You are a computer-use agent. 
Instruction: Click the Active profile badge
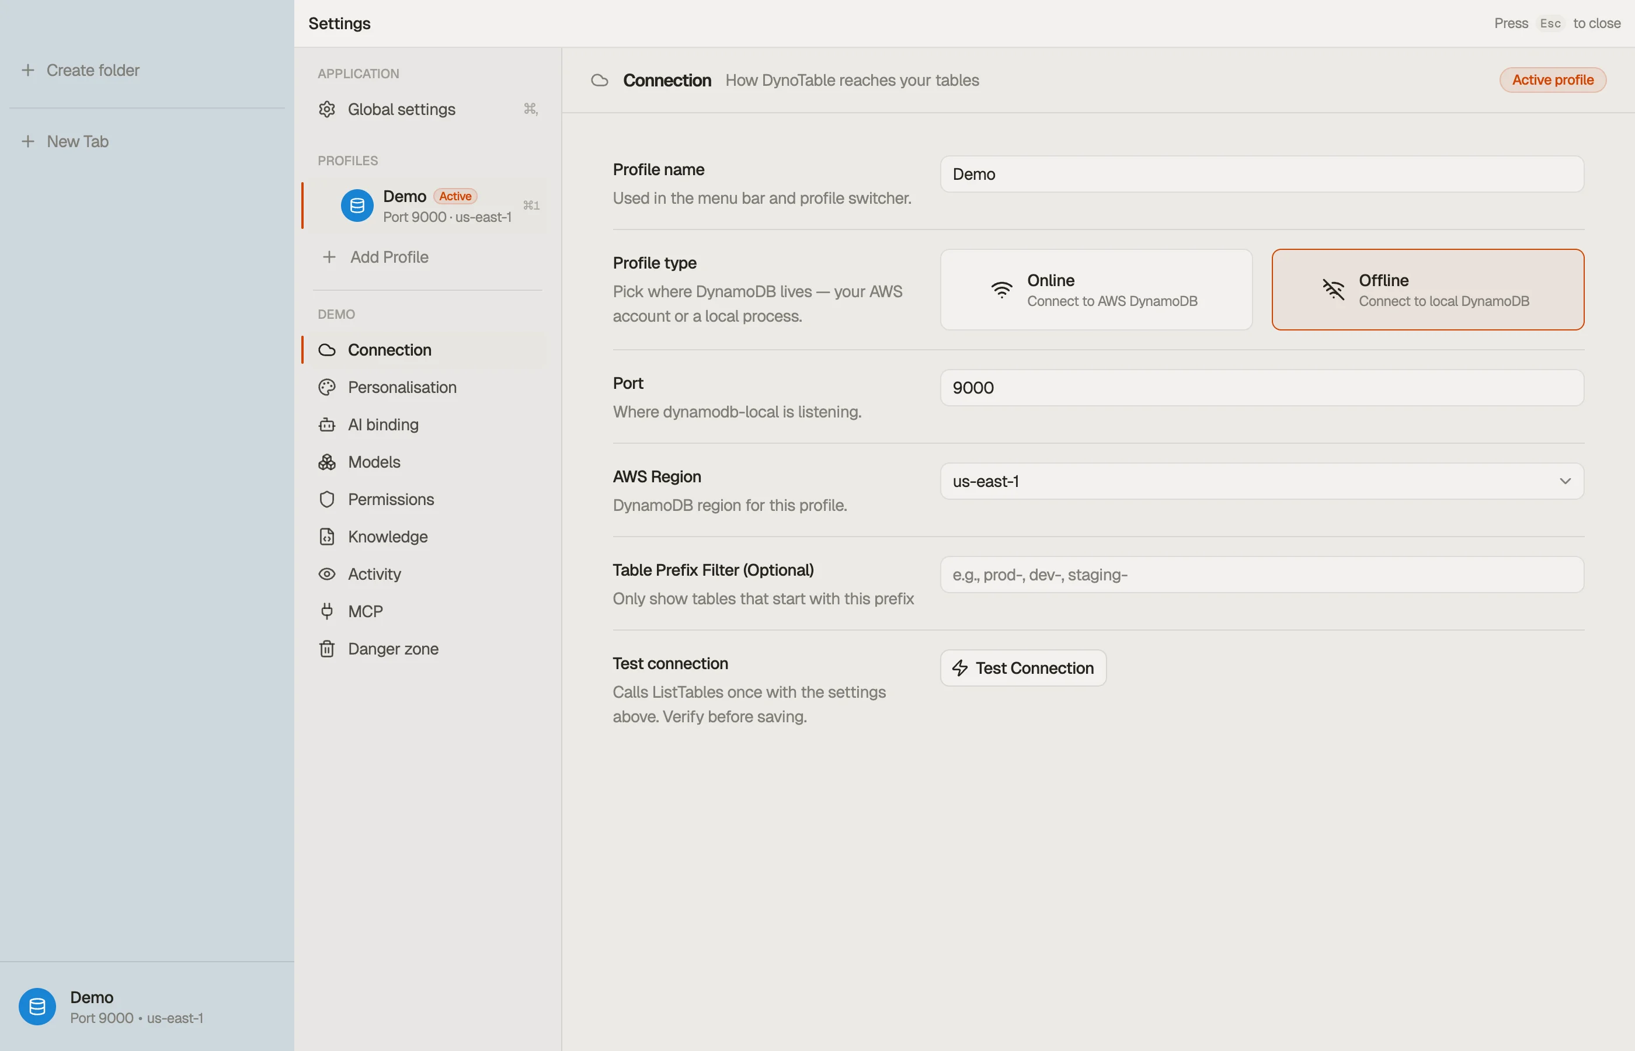pyautogui.click(x=1553, y=80)
